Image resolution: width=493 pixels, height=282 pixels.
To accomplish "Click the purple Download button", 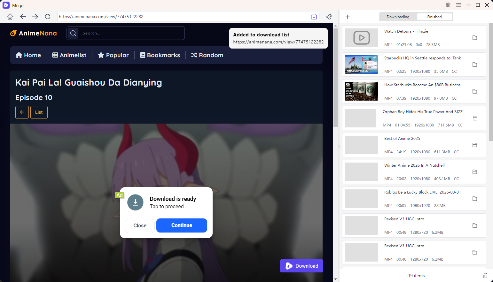I will [301, 266].
